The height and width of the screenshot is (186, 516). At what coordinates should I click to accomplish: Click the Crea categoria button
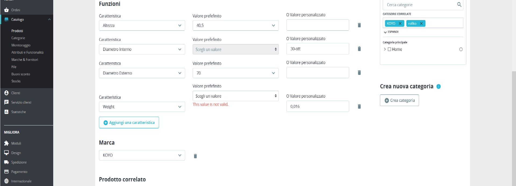point(399,100)
